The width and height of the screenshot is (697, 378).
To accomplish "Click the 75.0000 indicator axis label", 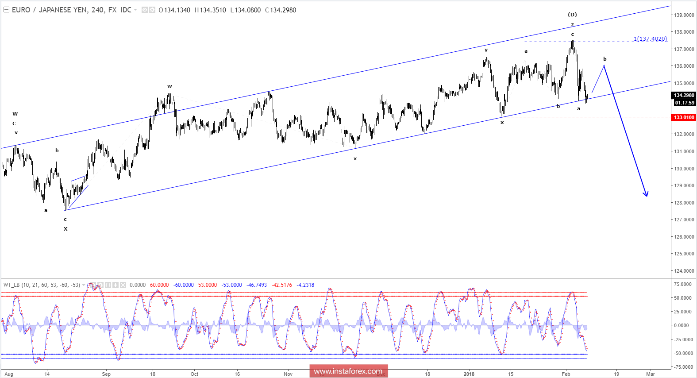I will tap(683, 284).
